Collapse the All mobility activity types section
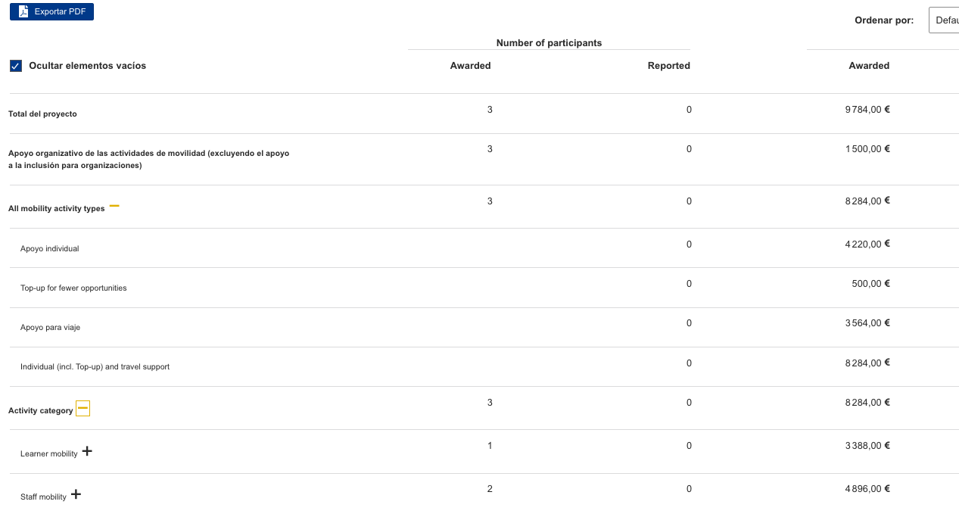Viewport: 959px width, 517px height. [x=114, y=206]
